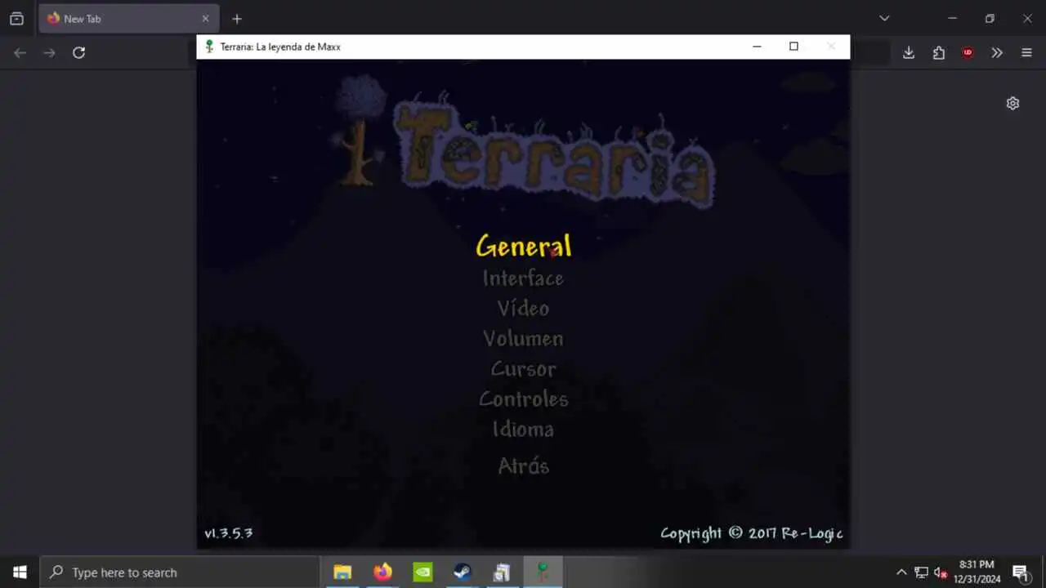This screenshot has height=588, width=1046.
Task: Open the Controles settings menu
Action: tap(523, 399)
